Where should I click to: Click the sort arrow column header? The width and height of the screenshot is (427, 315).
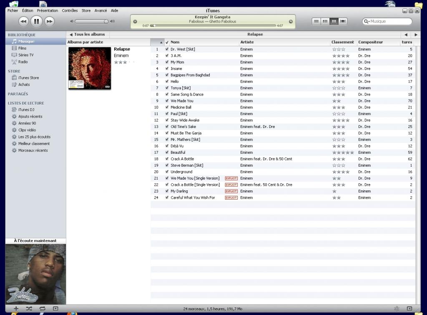click(x=157, y=42)
